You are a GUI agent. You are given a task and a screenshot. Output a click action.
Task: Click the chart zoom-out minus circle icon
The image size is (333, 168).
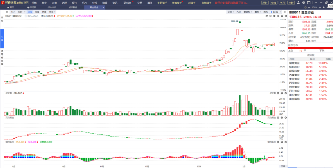pyautogui.click(x=274, y=16)
